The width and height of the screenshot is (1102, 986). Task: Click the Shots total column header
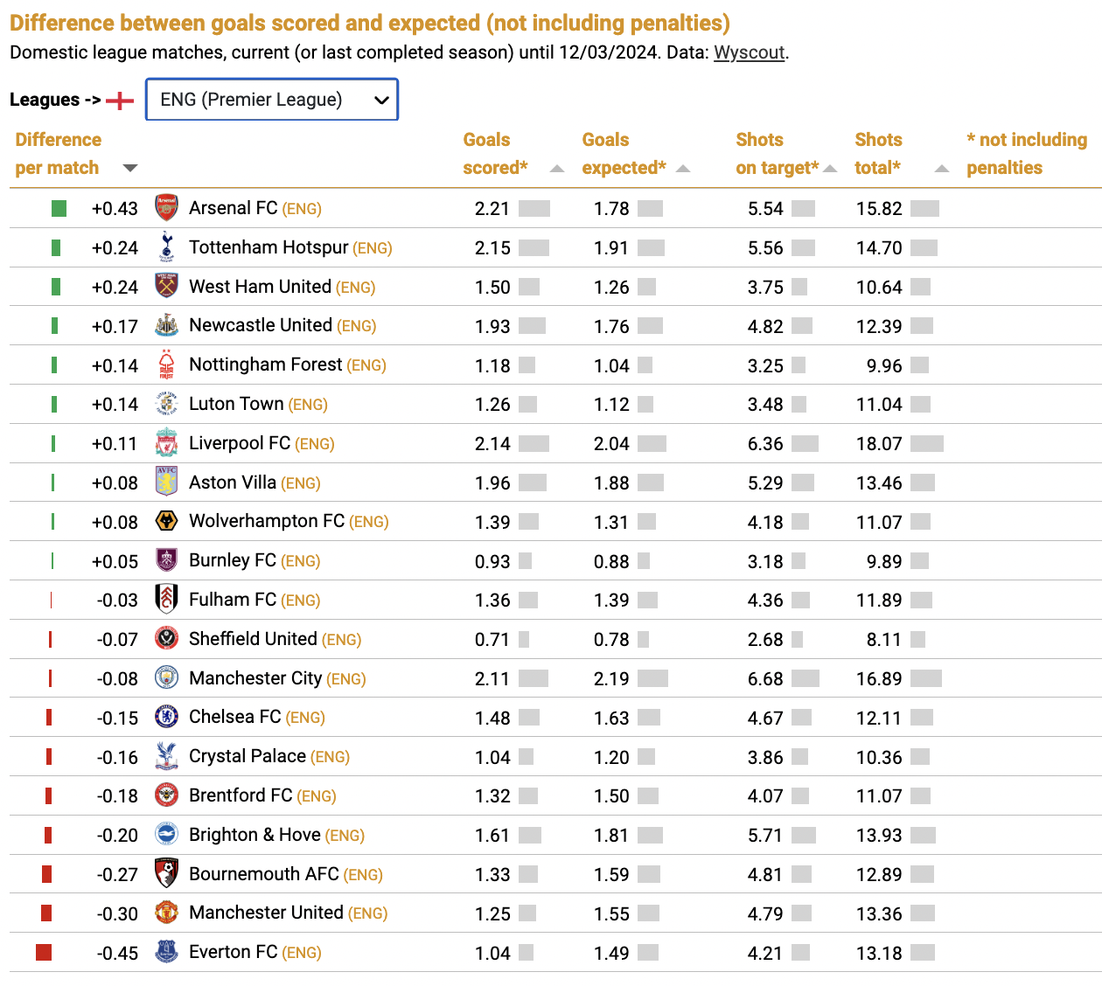878,154
